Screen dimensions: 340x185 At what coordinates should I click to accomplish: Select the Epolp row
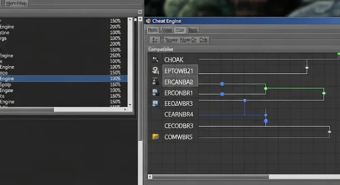(64, 84)
